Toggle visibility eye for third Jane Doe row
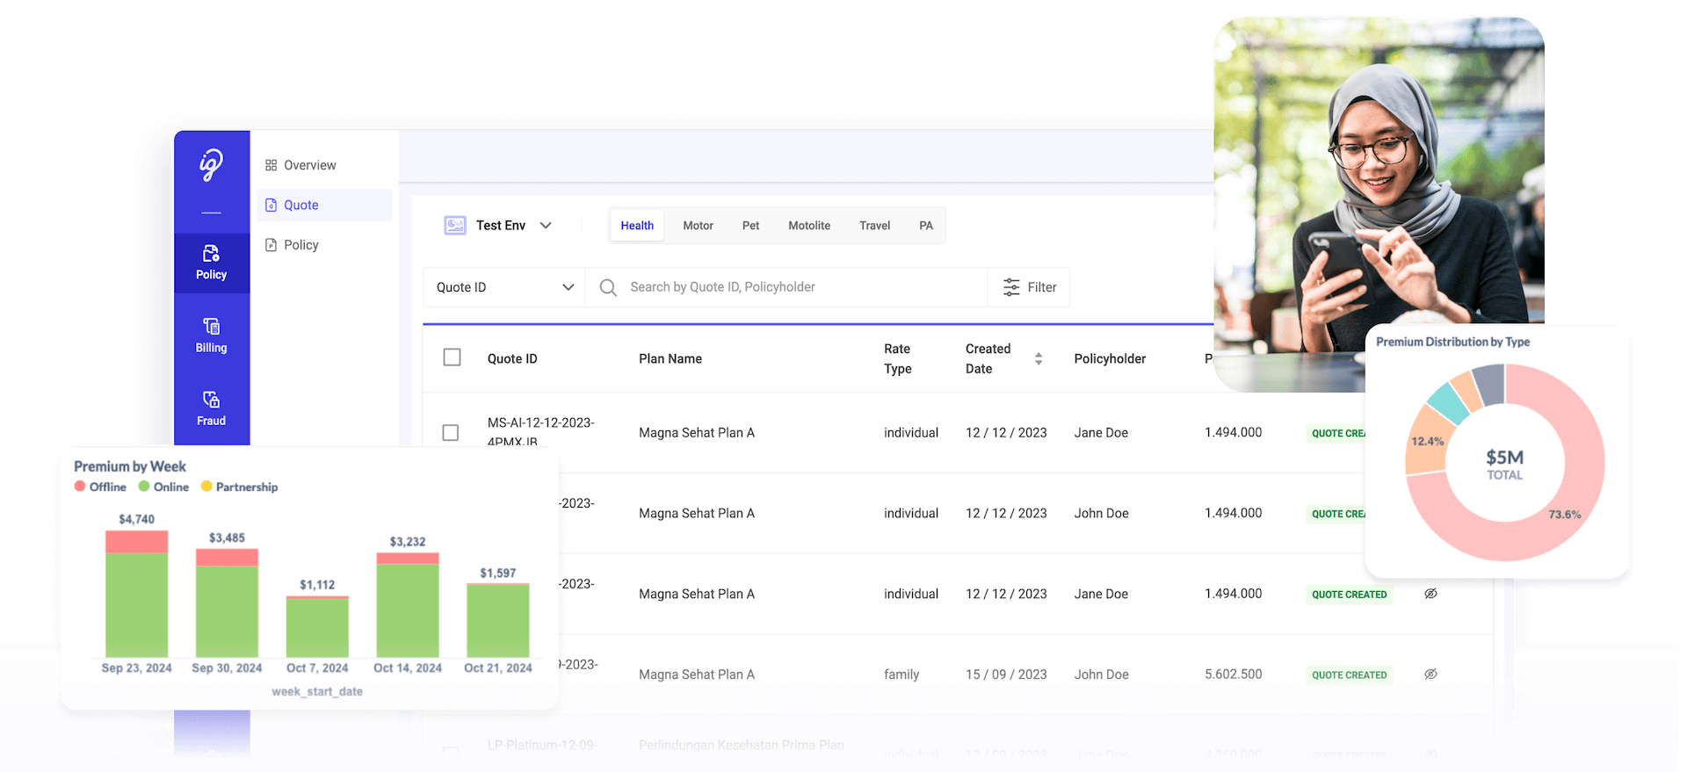Viewport: 1687px width, 772px height. point(1430,594)
